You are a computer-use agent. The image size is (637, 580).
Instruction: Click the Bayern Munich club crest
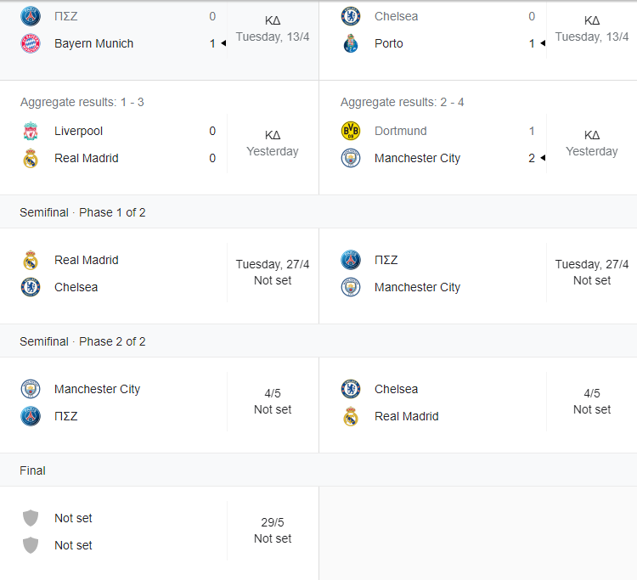[31, 43]
